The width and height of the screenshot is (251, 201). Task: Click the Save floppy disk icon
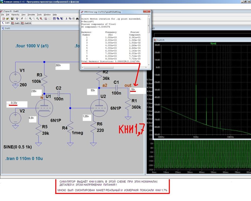click(12, 19)
